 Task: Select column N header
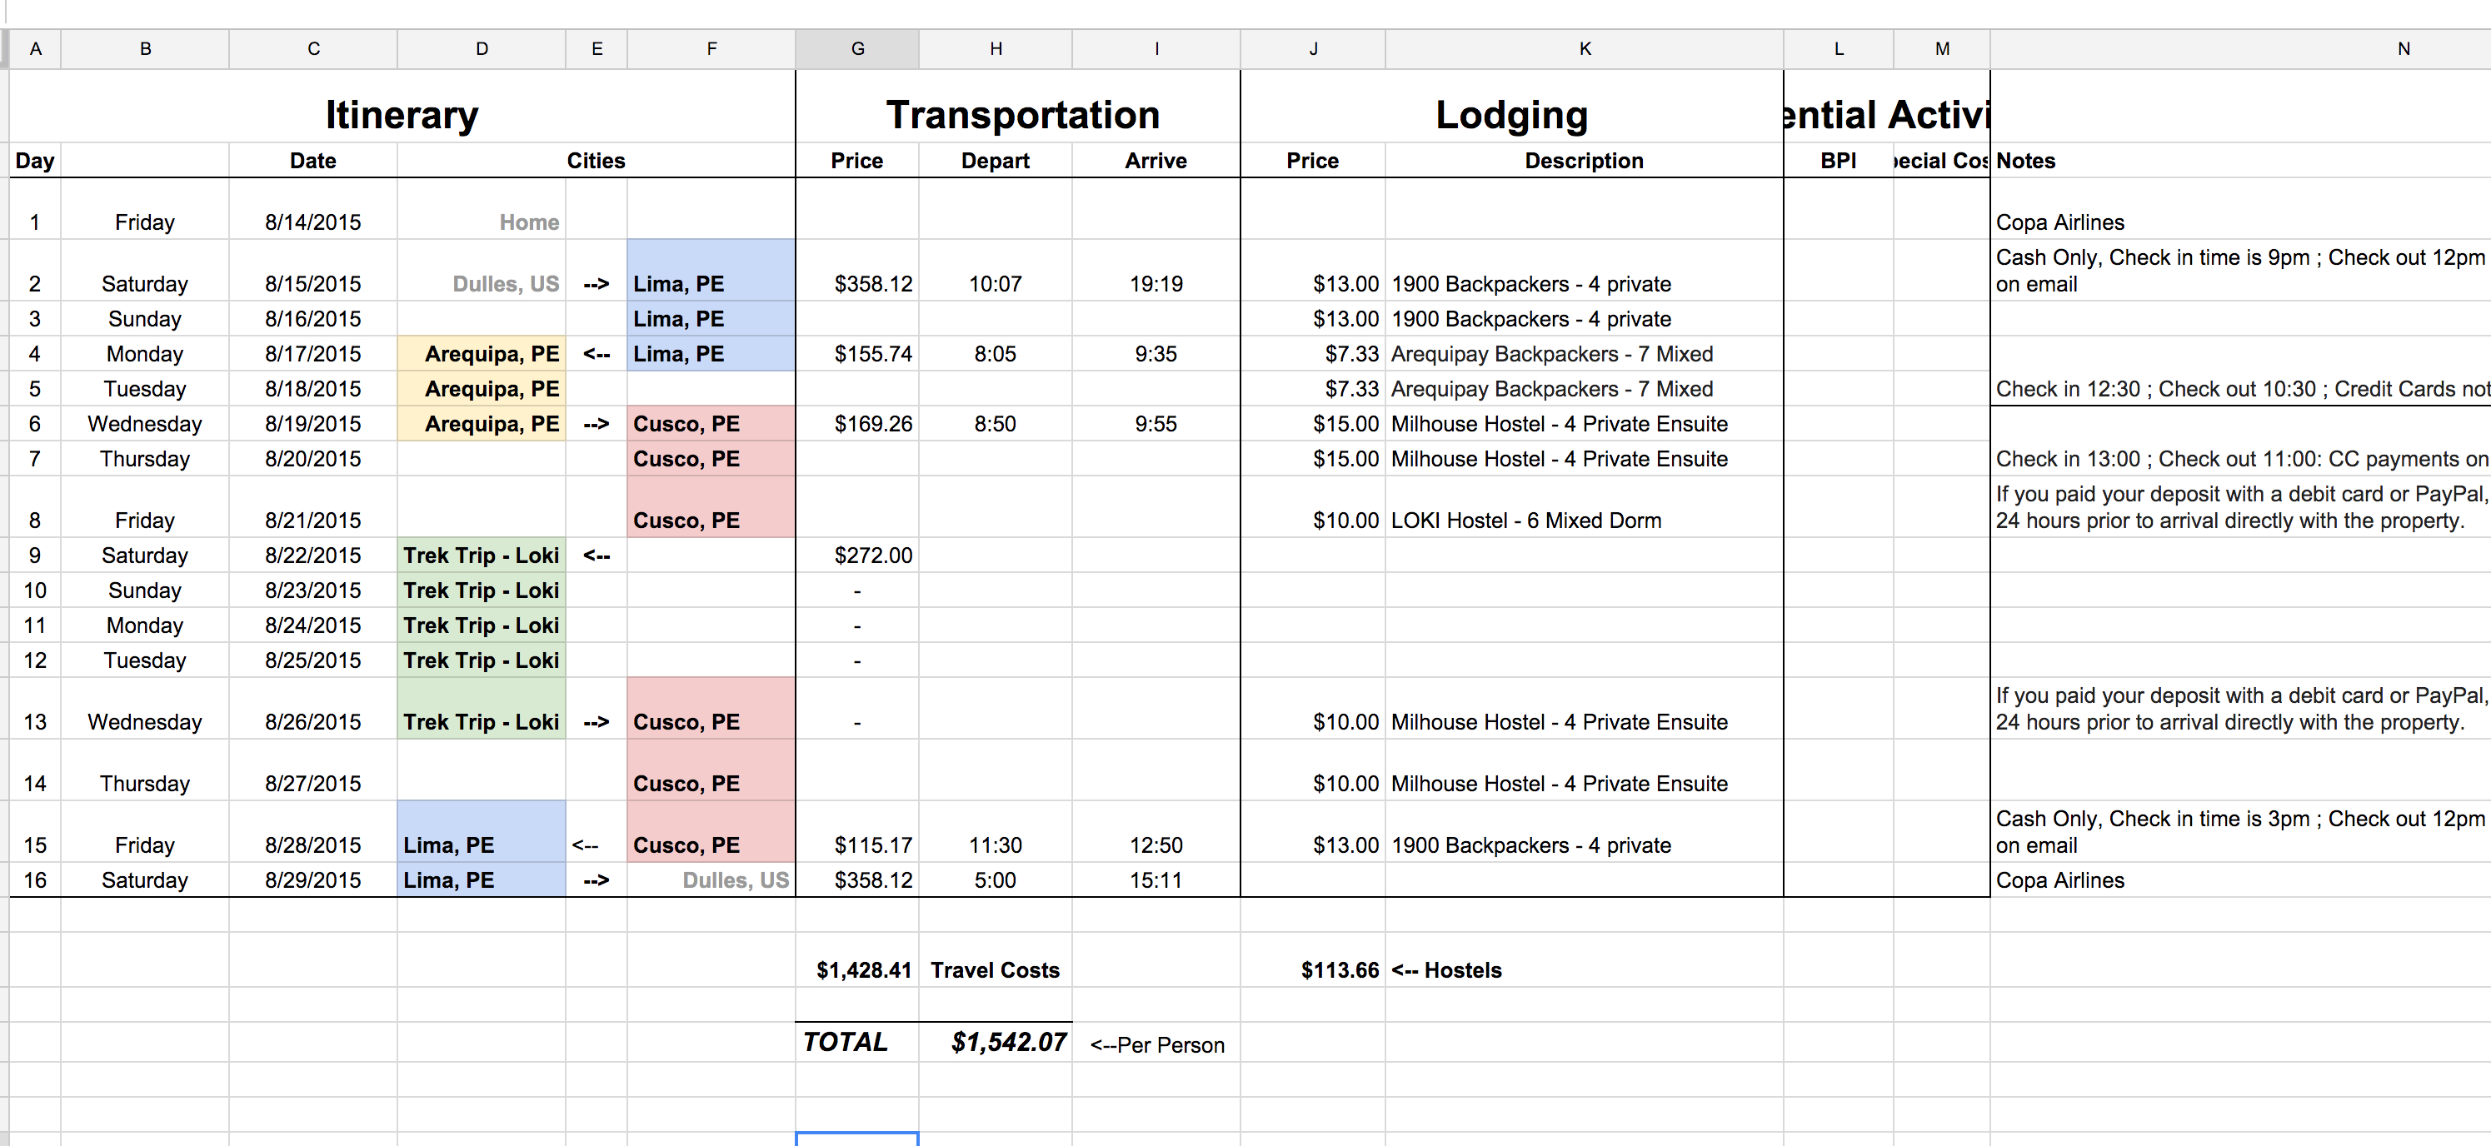click(2403, 48)
